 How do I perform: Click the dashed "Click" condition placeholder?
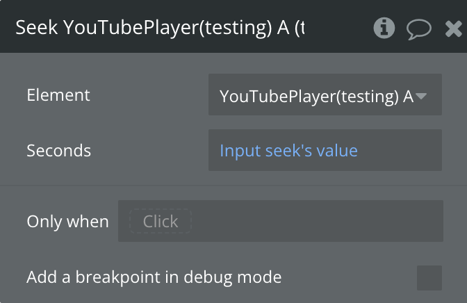click(161, 222)
